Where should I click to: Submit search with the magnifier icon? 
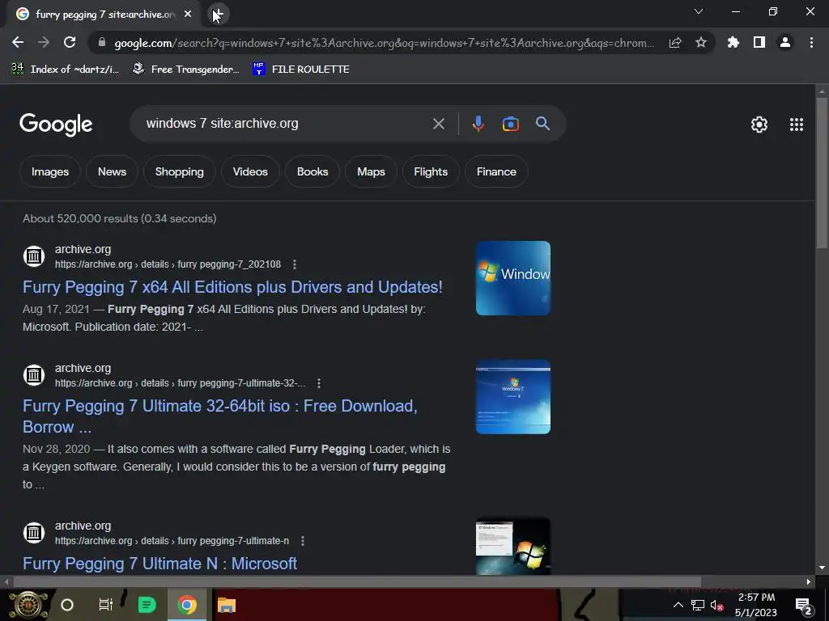[x=543, y=124]
